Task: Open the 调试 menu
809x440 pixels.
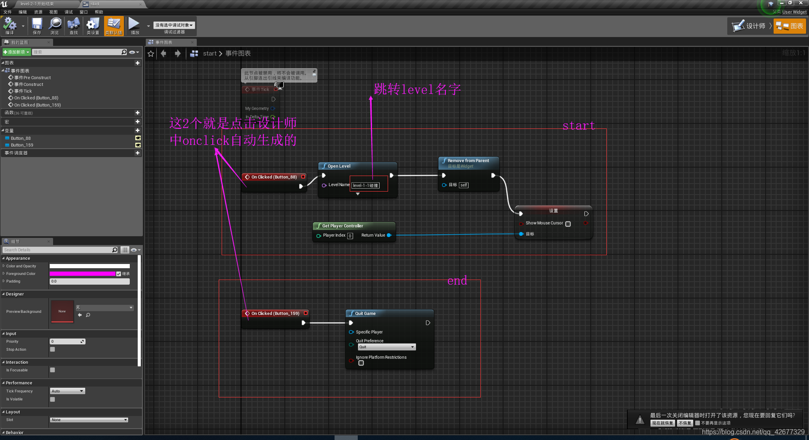Action: (x=68, y=12)
